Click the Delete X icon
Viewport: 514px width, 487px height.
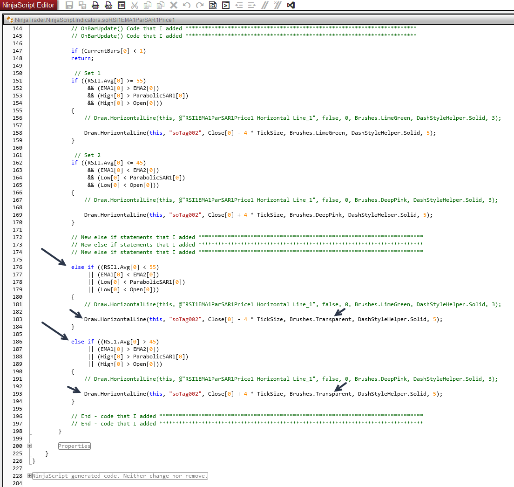click(x=174, y=5)
